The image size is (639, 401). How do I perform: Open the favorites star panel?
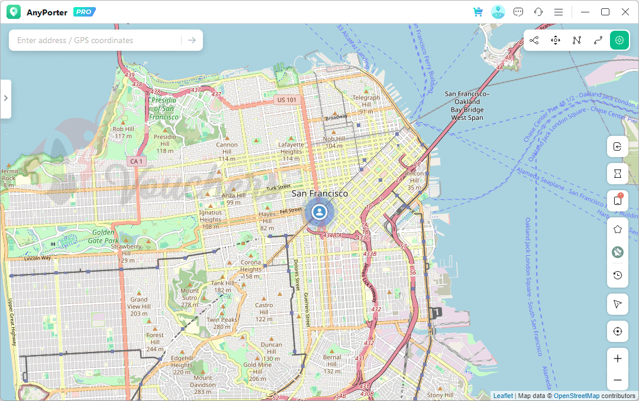tap(617, 229)
